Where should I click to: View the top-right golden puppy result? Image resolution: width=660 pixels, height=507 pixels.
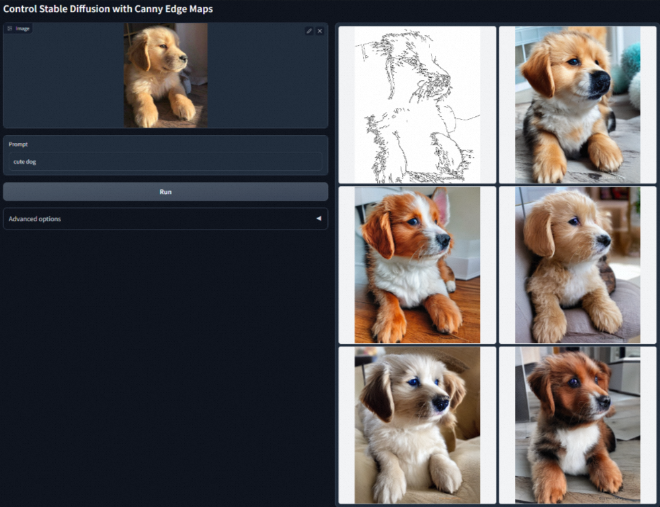click(x=577, y=104)
